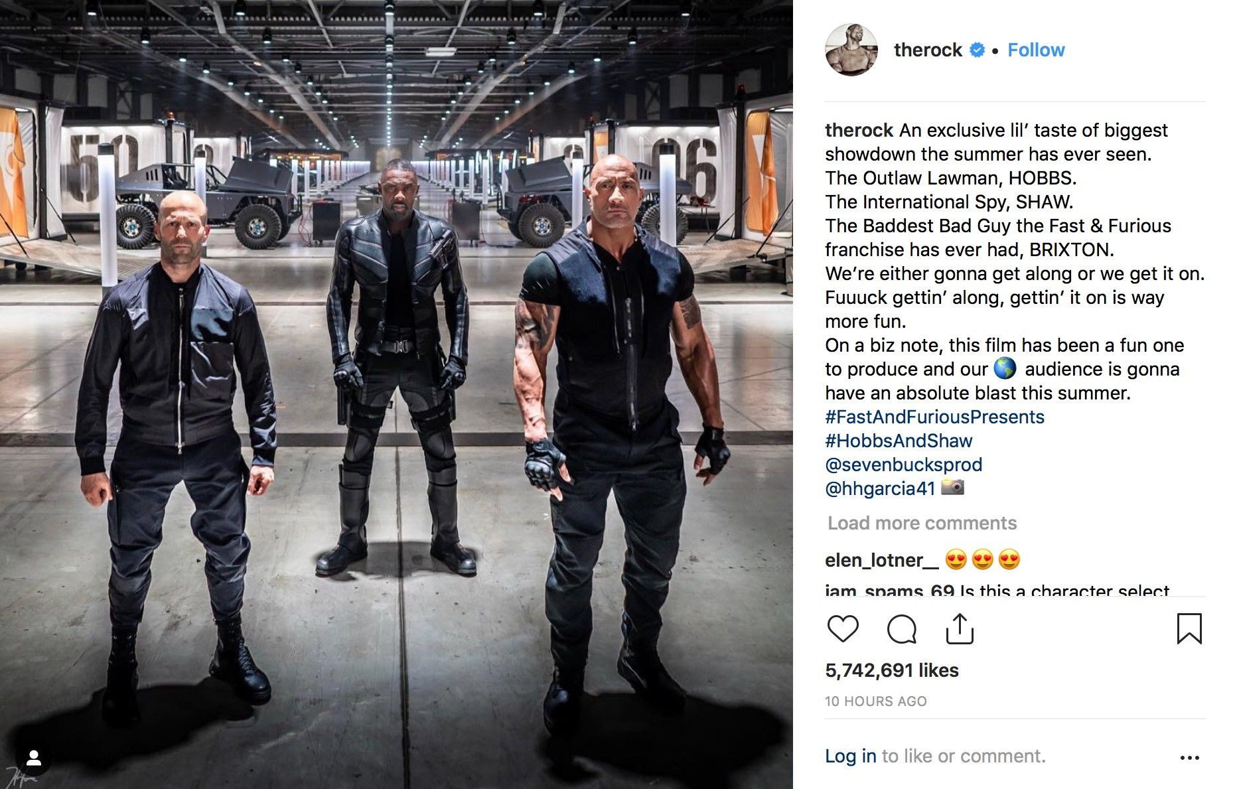Open the #FastAndFuriousPresents hashtag
This screenshot has width=1237, height=789.
pyautogui.click(x=934, y=417)
